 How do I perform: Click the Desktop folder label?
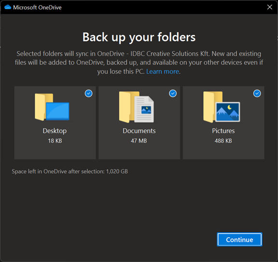click(x=55, y=131)
